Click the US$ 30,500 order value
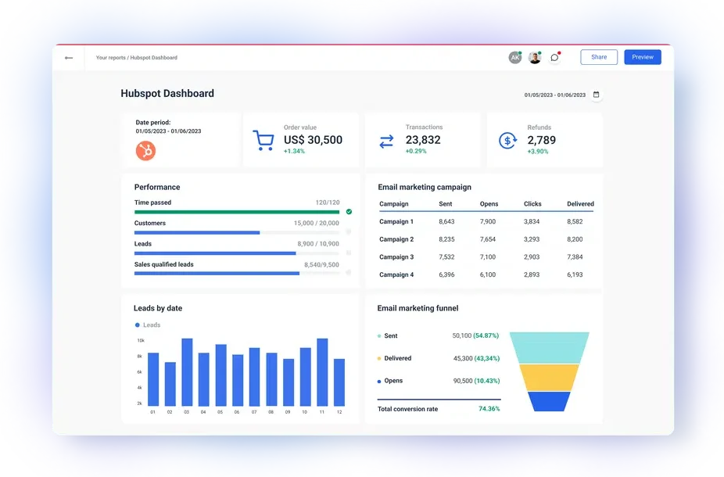Image resolution: width=724 pixels, height=477 pixels. pyautogui.click(x=313, y=140)
